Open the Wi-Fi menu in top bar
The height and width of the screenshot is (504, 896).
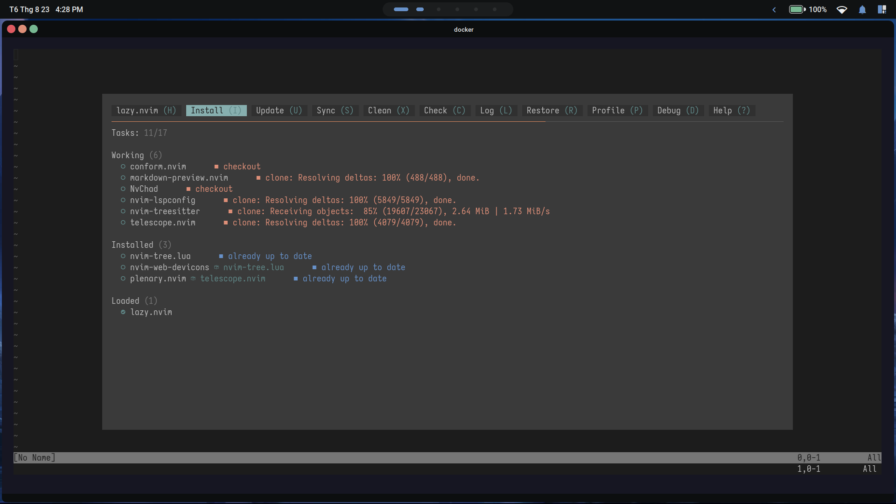(x=842, y=9)
